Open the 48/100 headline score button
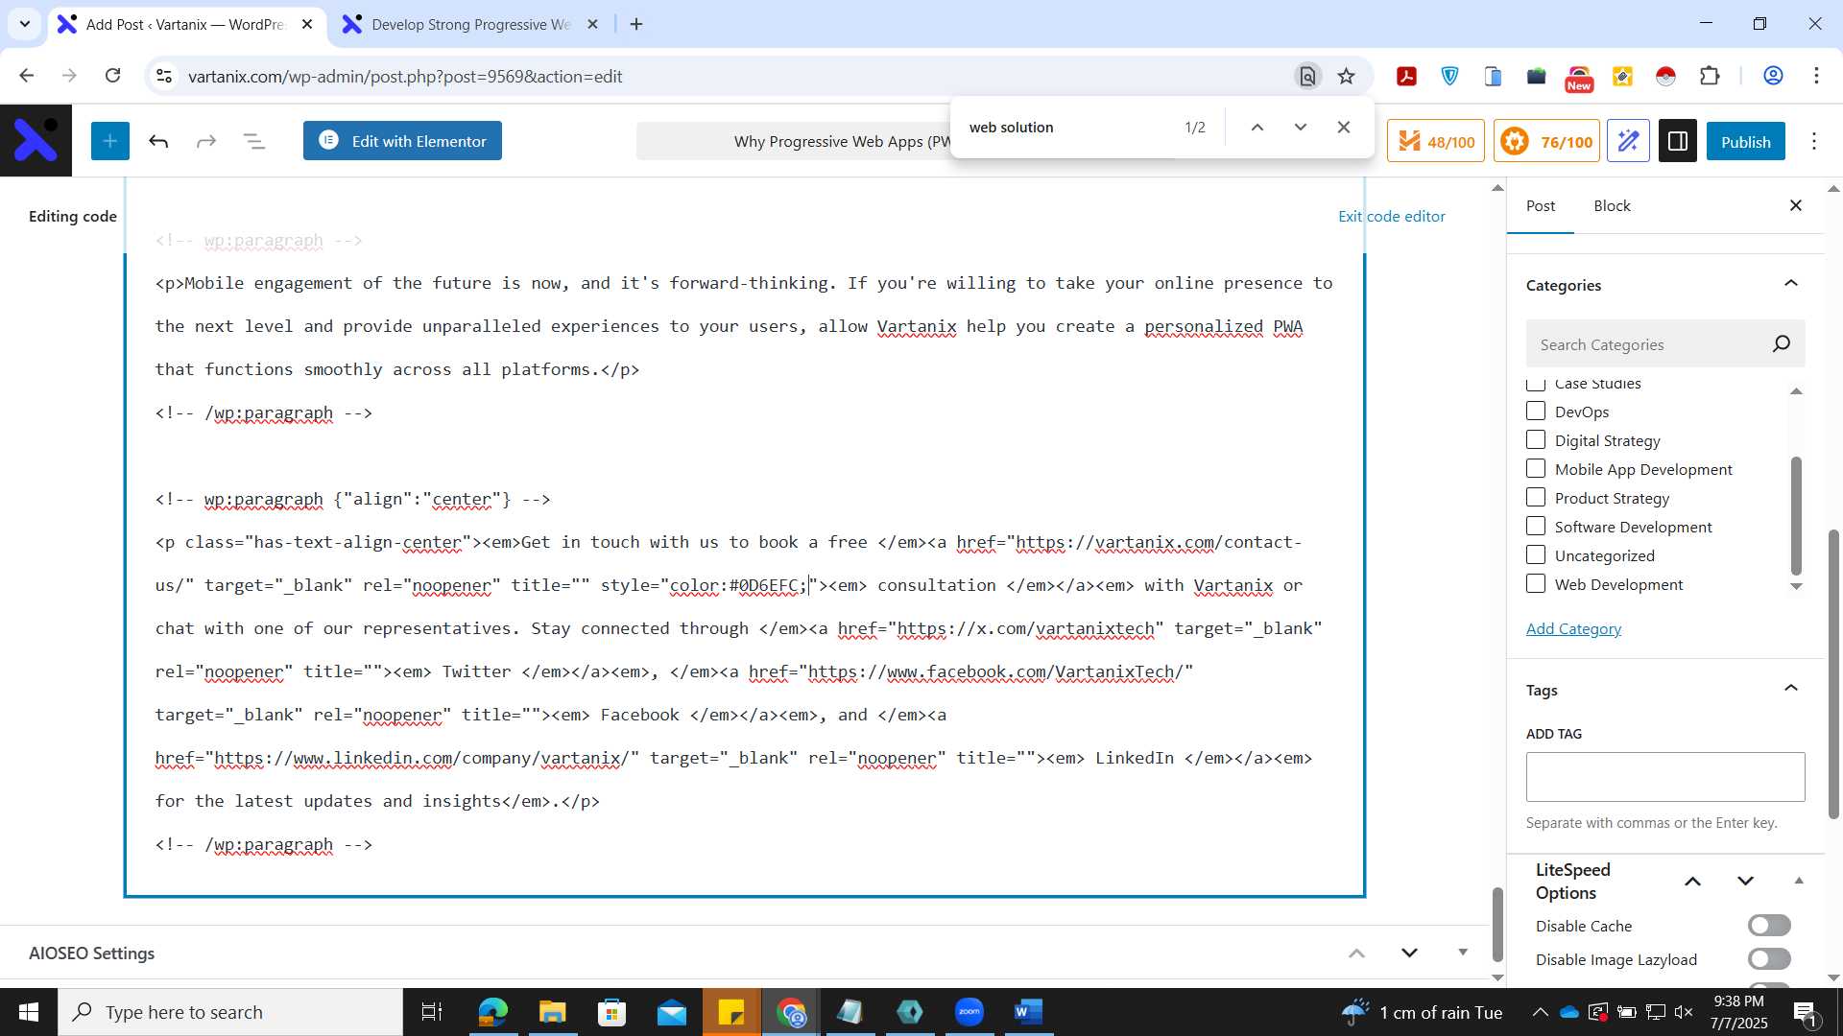The width and height of the screenshot is (1843, 1036). click(x=1436, y=141)
